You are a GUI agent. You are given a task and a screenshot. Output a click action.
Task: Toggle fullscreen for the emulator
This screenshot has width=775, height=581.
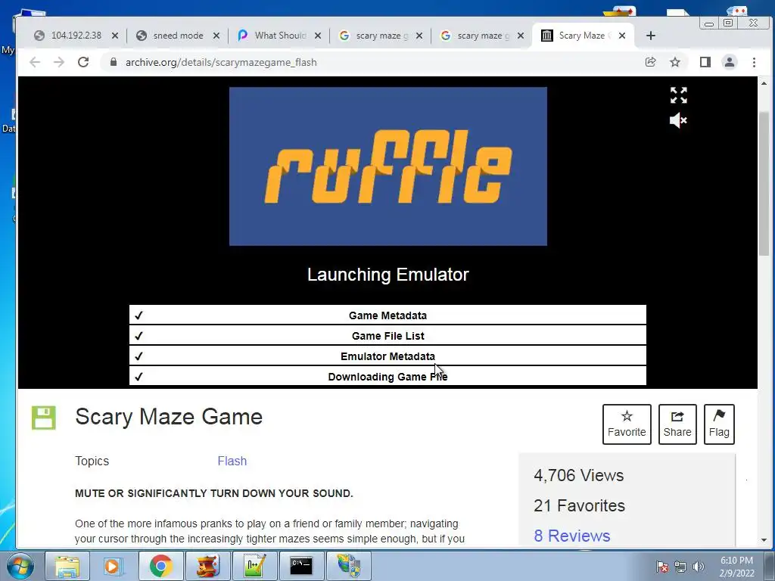(x=678, y=95)
